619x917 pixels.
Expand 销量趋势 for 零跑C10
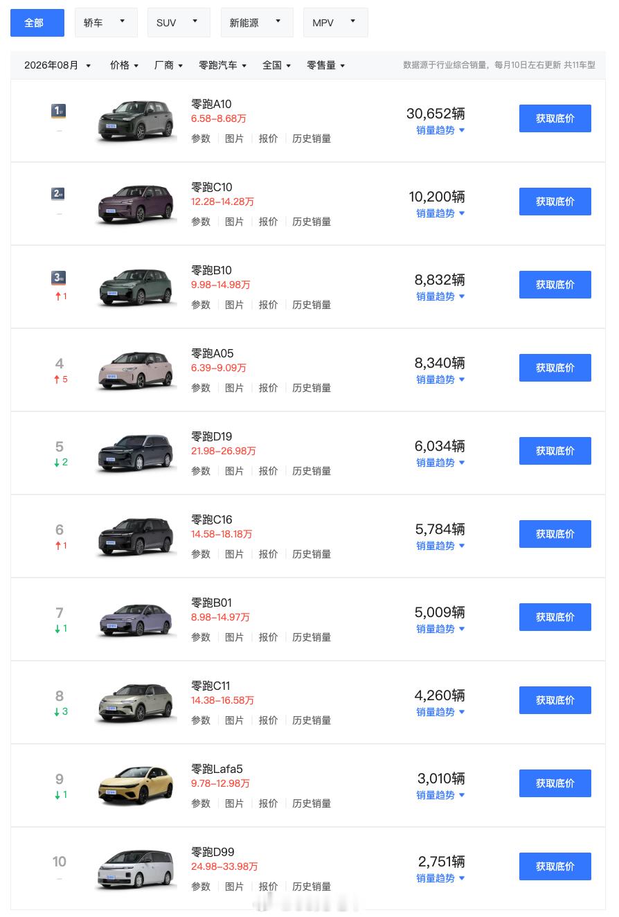[440, 213]
